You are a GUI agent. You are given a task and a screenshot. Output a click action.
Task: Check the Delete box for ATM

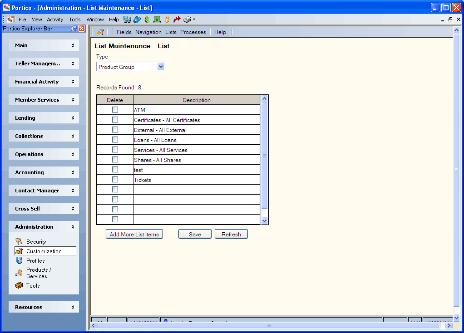tap(115, 110)
